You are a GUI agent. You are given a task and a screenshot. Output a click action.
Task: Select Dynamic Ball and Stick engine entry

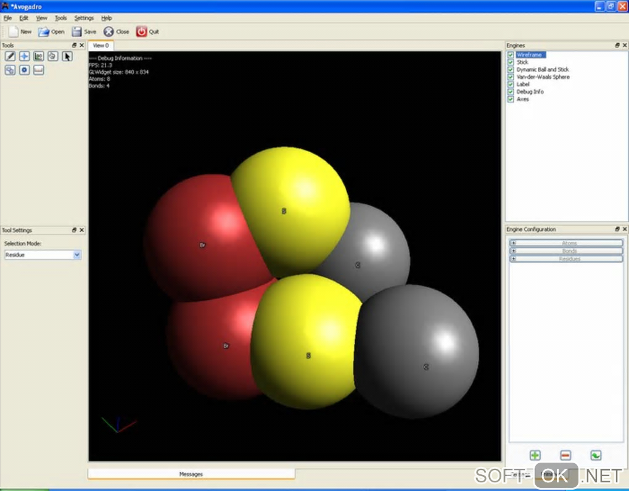pyautogui.click(x=543, y=70)
